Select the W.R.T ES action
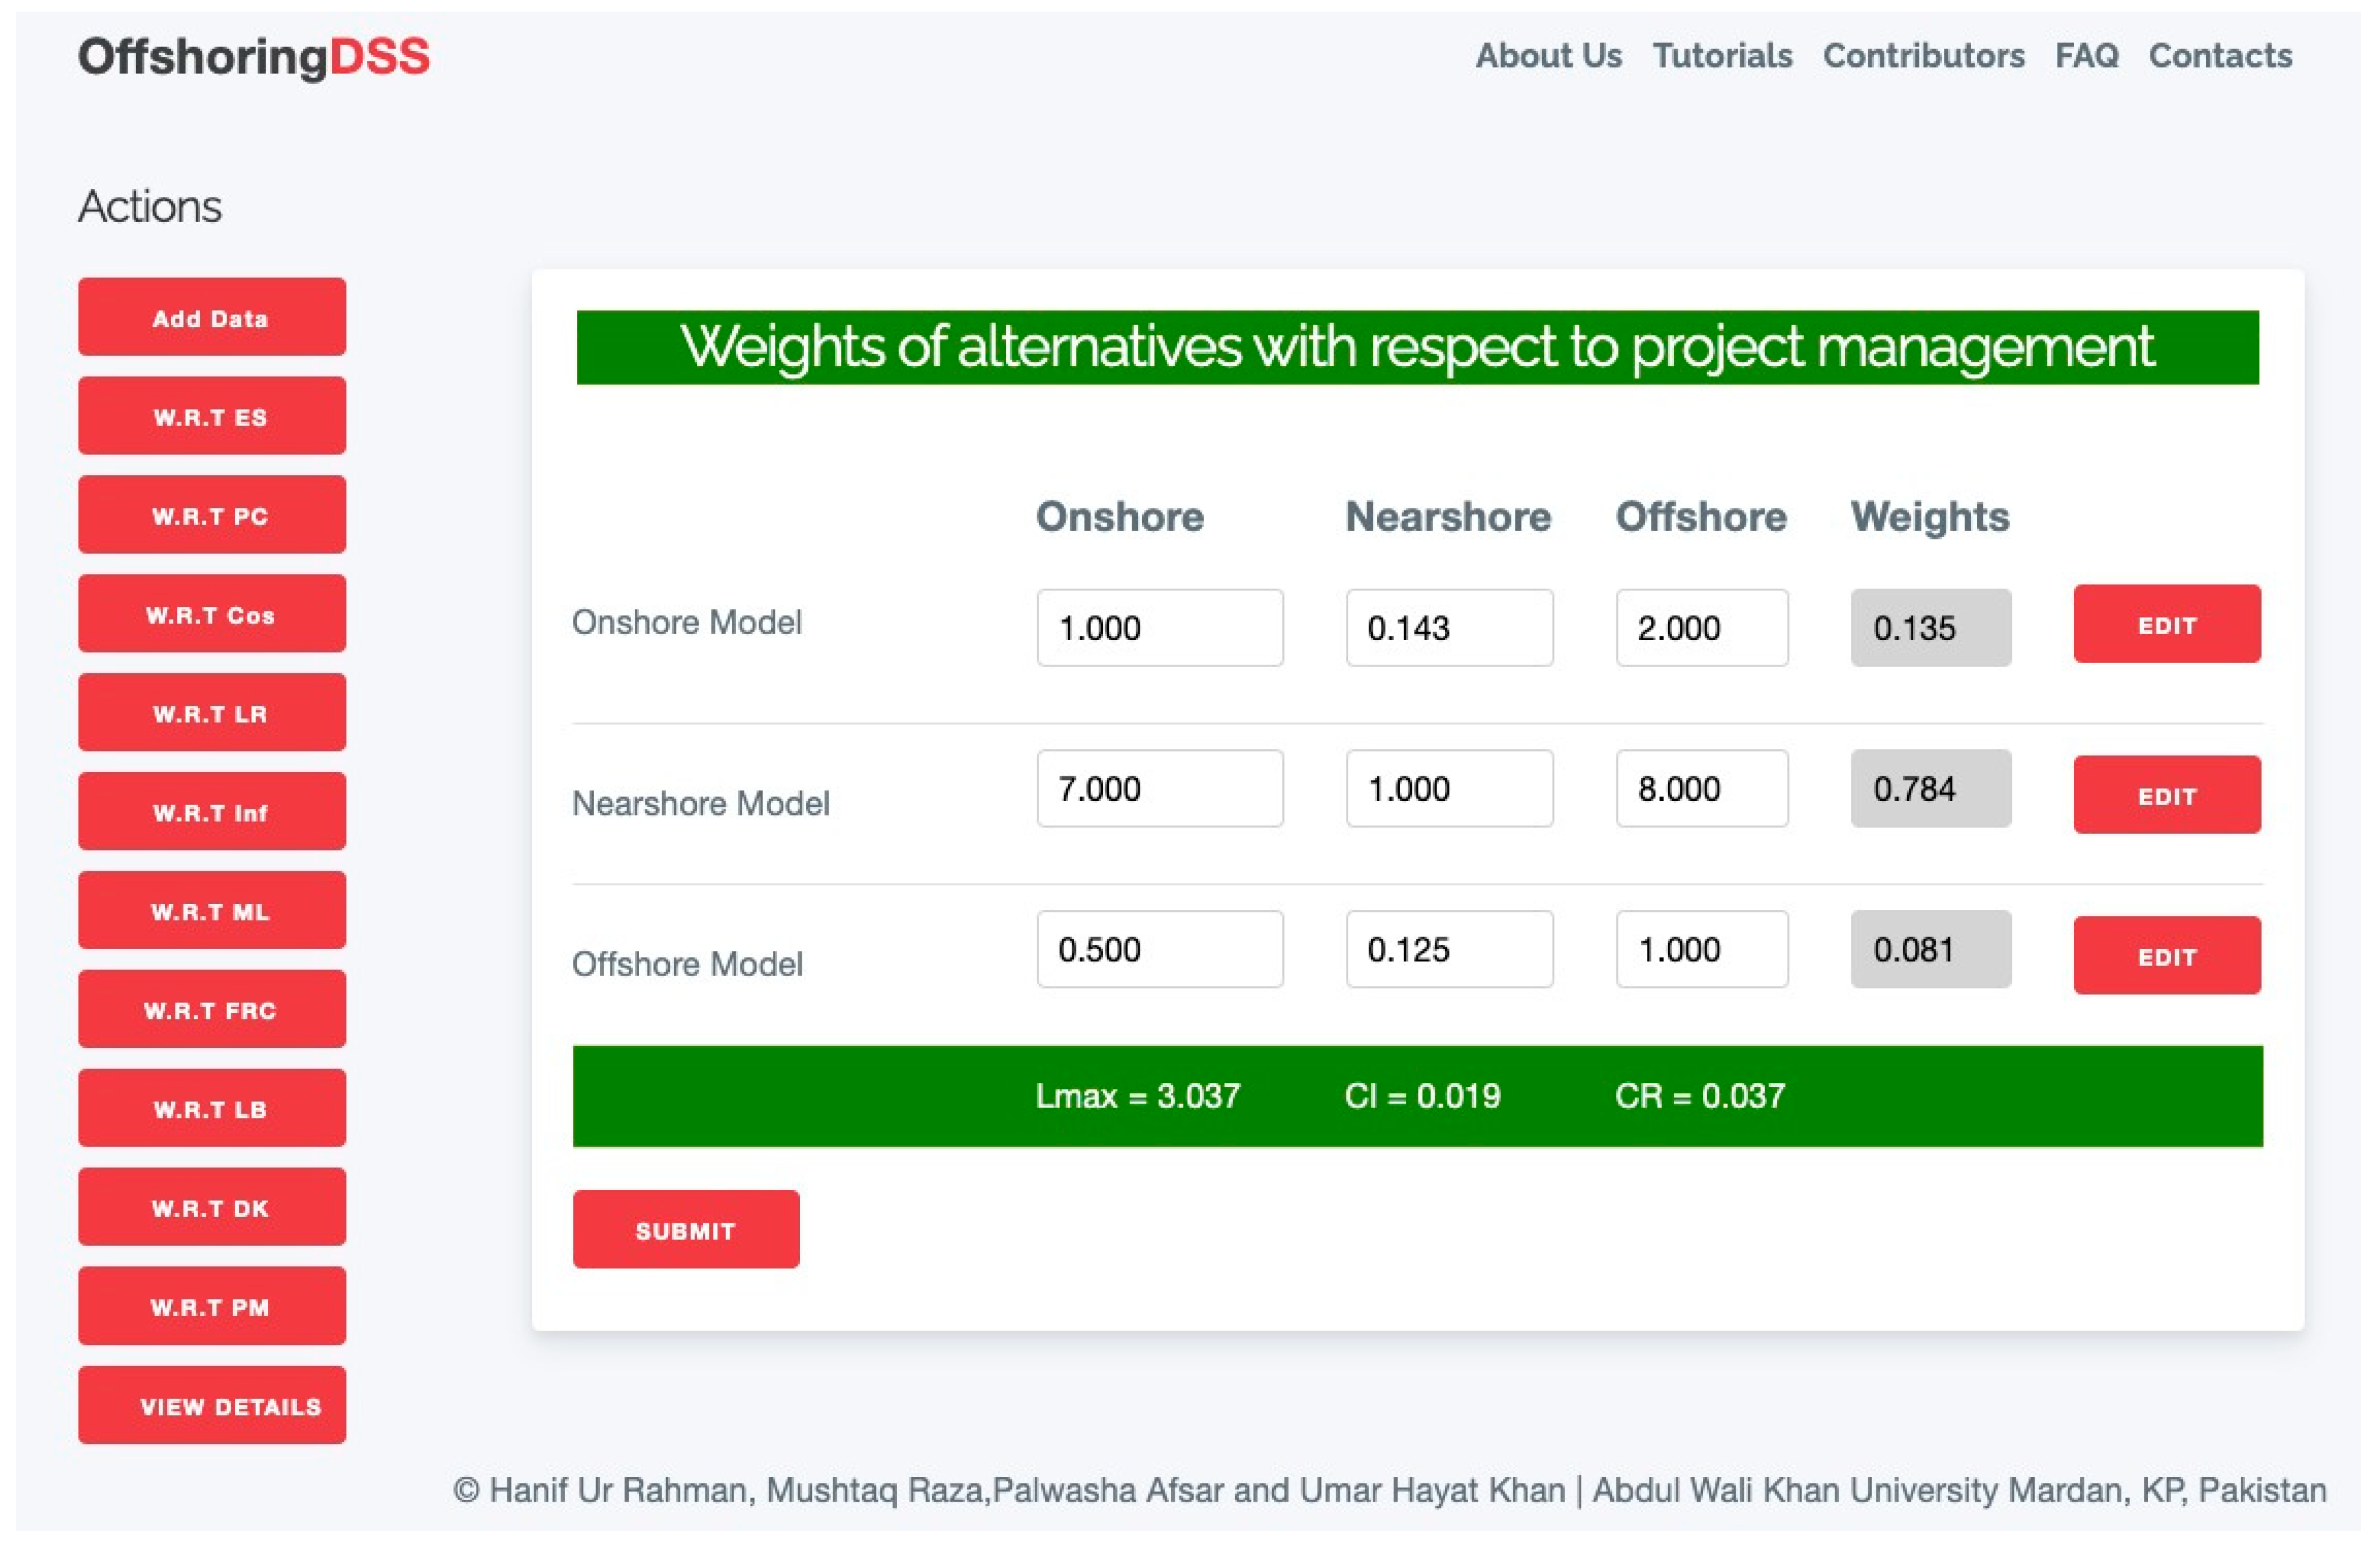2380x1544 pixels. coord(212,417)
